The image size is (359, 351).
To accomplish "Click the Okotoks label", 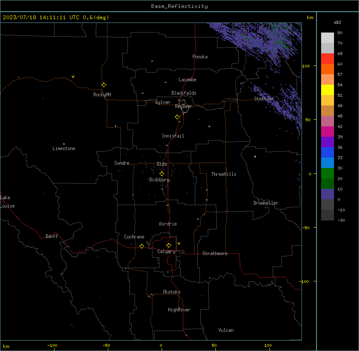I will tap(172, 292).
